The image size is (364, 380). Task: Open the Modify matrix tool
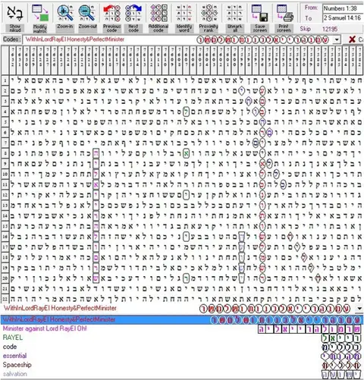click(40, 13)
